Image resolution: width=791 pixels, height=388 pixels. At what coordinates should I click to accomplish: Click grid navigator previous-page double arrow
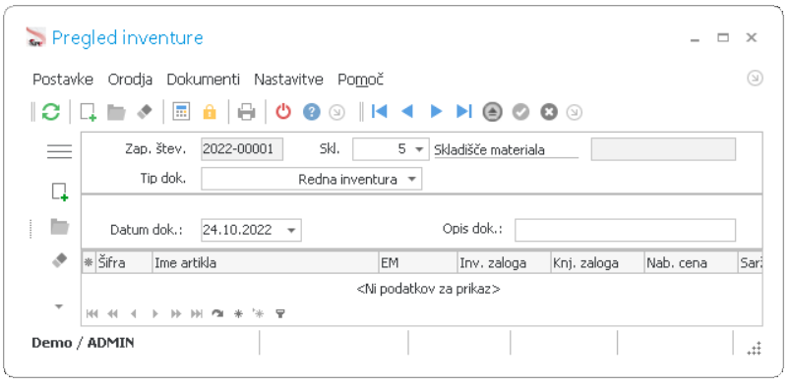point(112,314)
